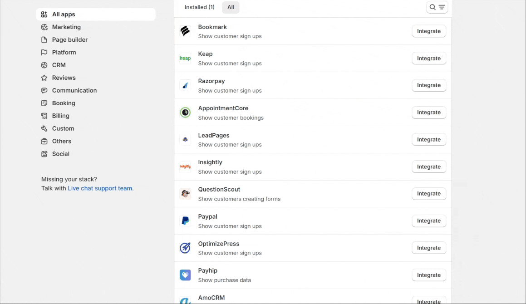Switch to the All tab
The width and height of the screenshot is (526, 304).
click(231, 7)
